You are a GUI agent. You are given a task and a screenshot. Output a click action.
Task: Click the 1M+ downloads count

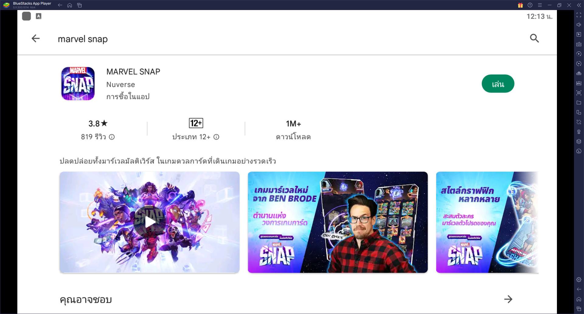tap(293, 124)
